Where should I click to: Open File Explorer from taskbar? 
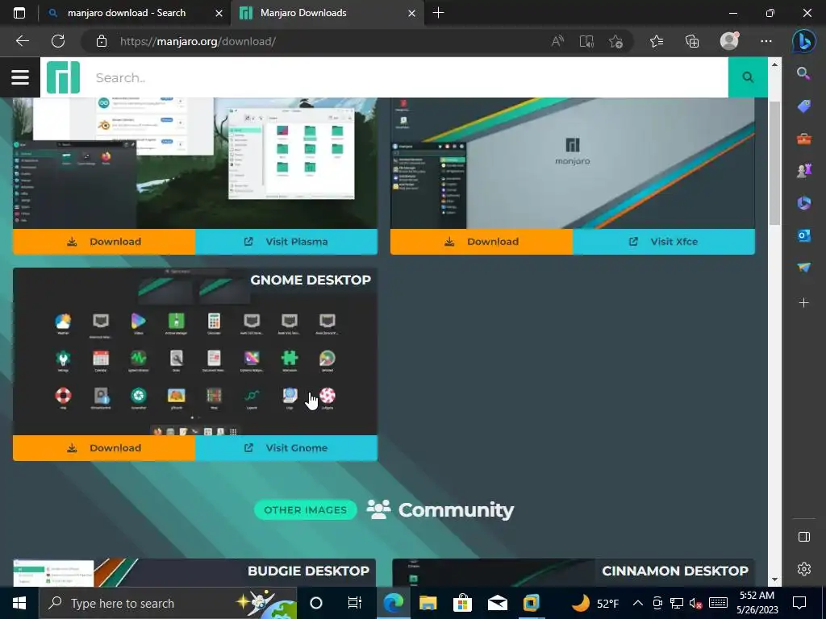[428, 603]
